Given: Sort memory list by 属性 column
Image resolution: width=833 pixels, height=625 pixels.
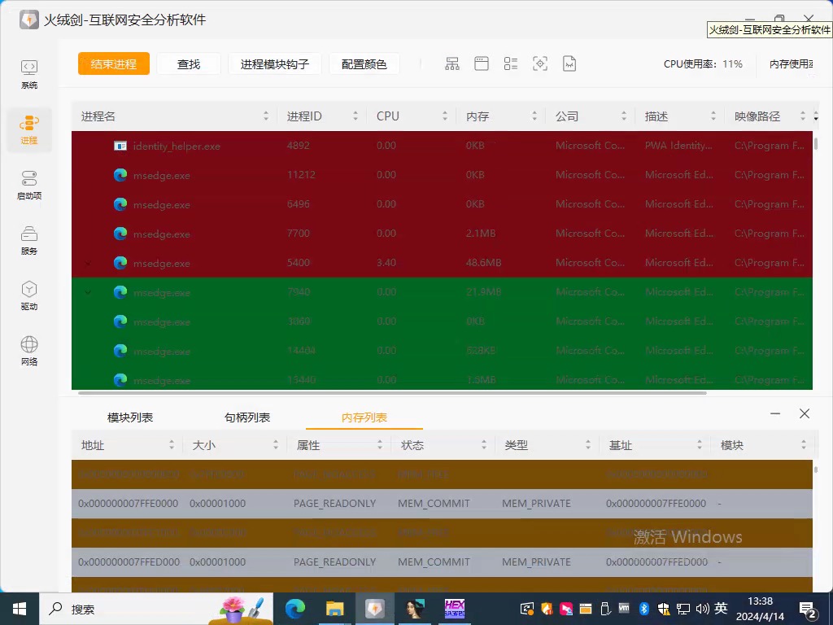Looking at the screenshot, I should [x=338, y=445].
